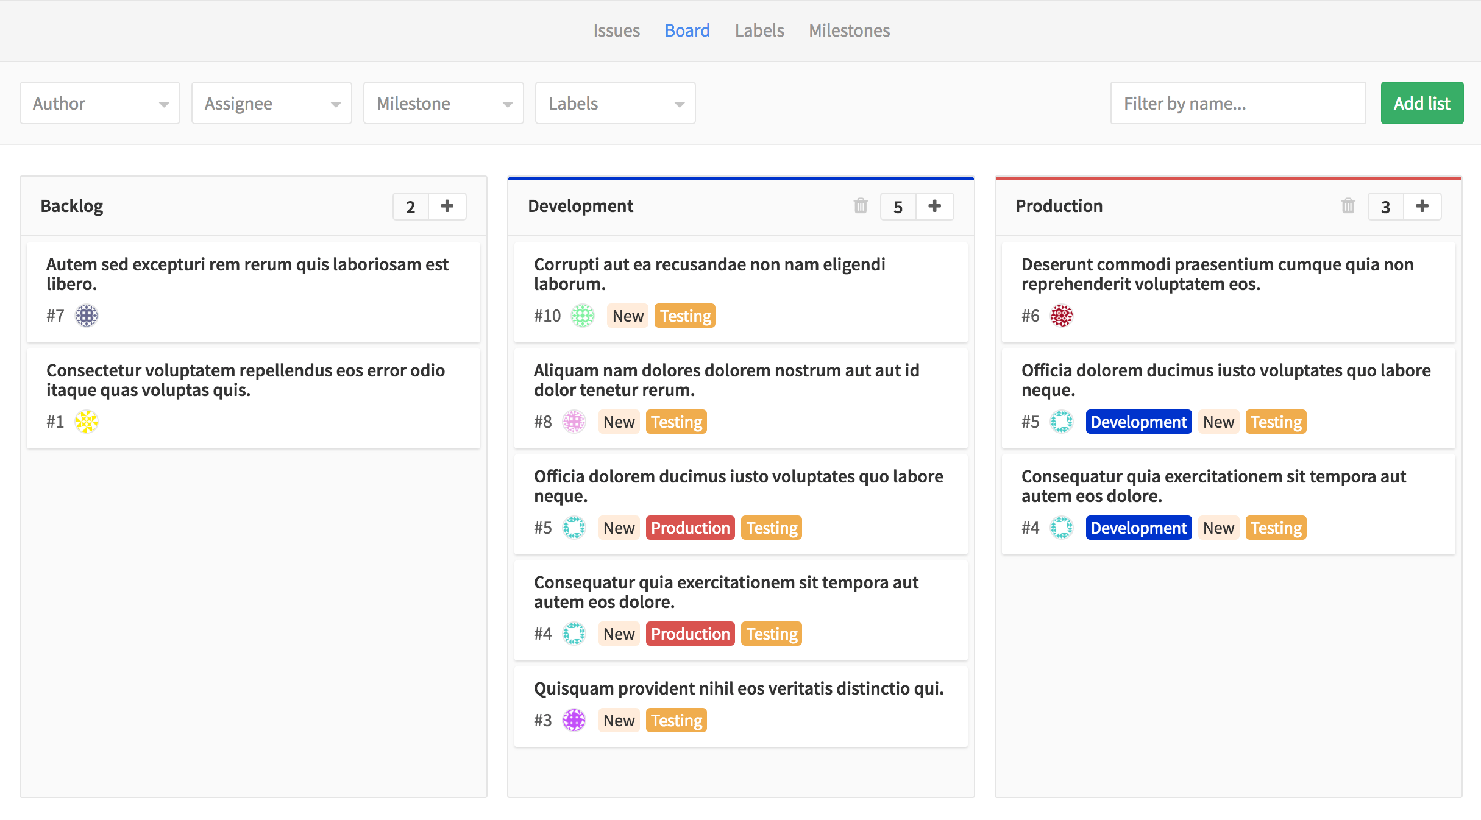
Task: Toggle the Testing label on issue #4
Action: pyautogui.click(x=771, y=633)
